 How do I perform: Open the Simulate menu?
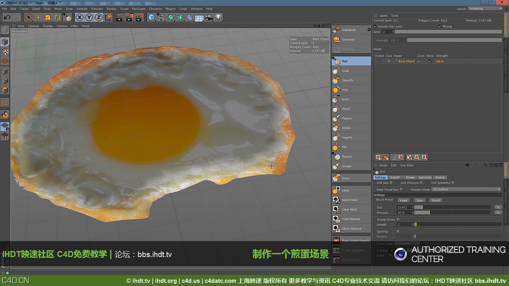[97, 9]
